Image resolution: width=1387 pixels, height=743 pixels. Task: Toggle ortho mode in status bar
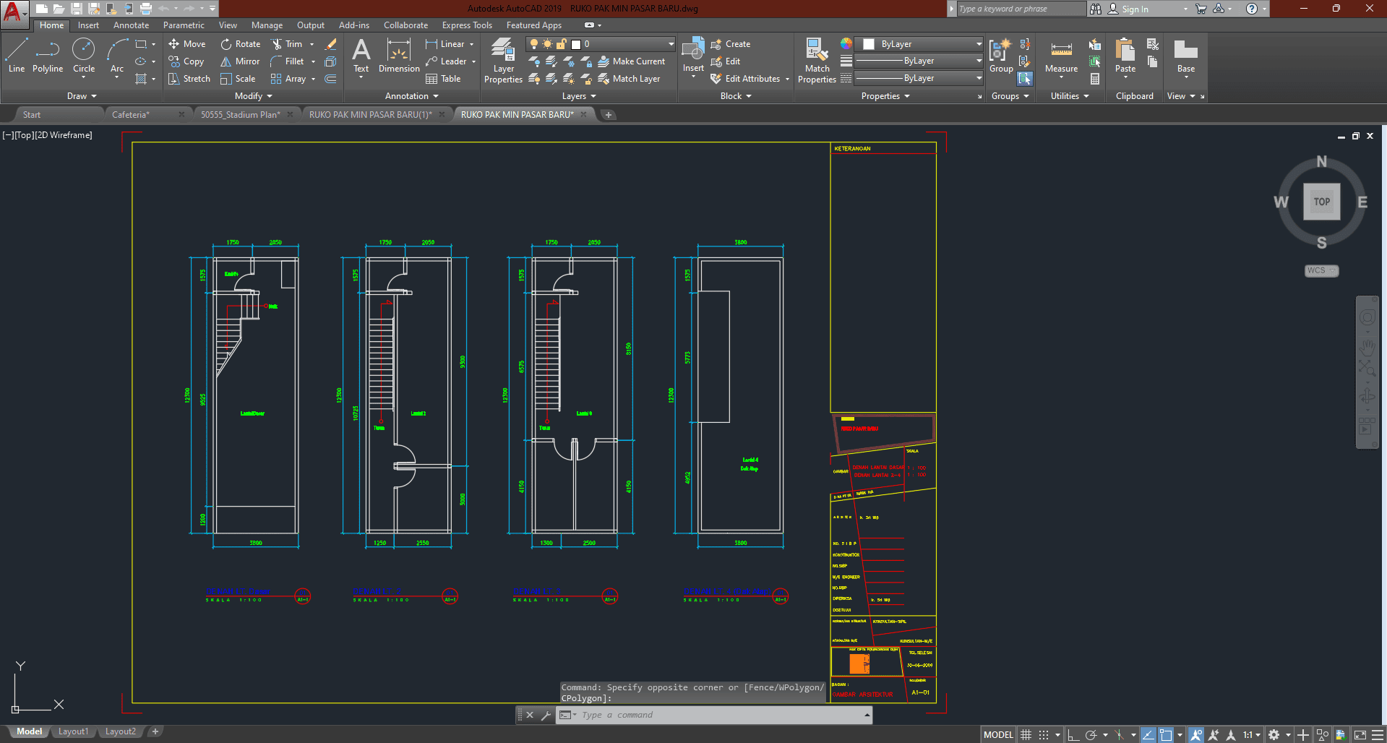coord(1073,735)
